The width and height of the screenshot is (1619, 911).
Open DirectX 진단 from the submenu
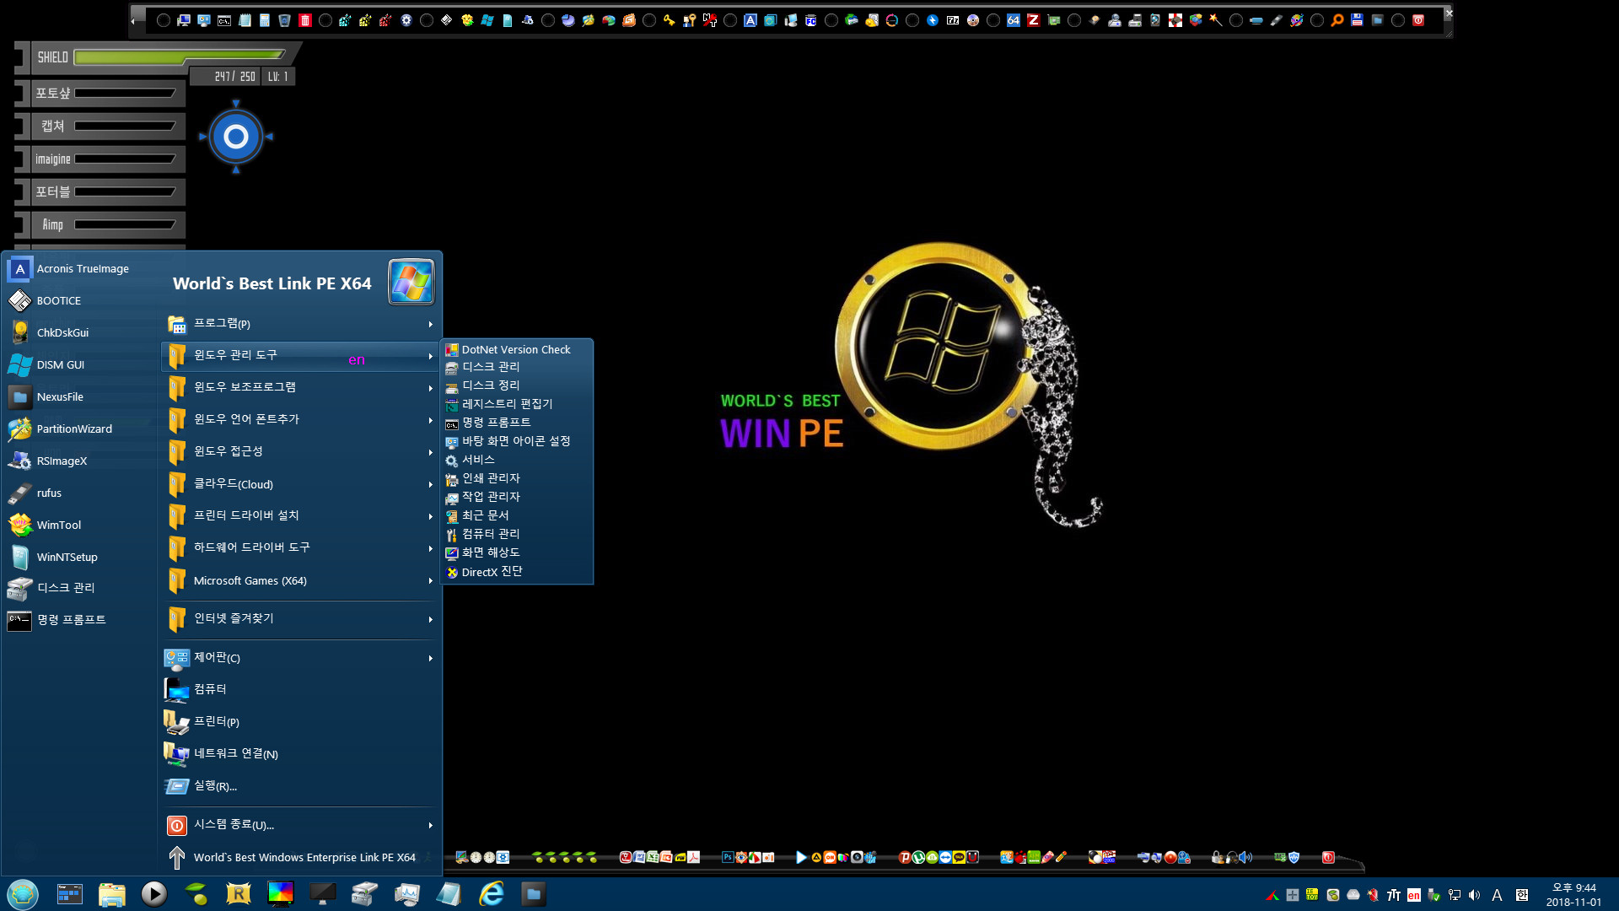coord(517,572)
